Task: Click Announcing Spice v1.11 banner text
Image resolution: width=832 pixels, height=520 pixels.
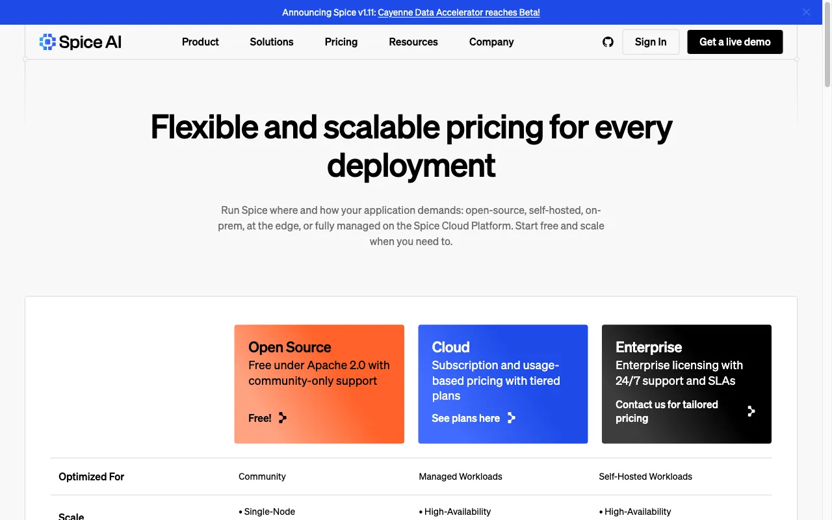Action: pos(329,12)
